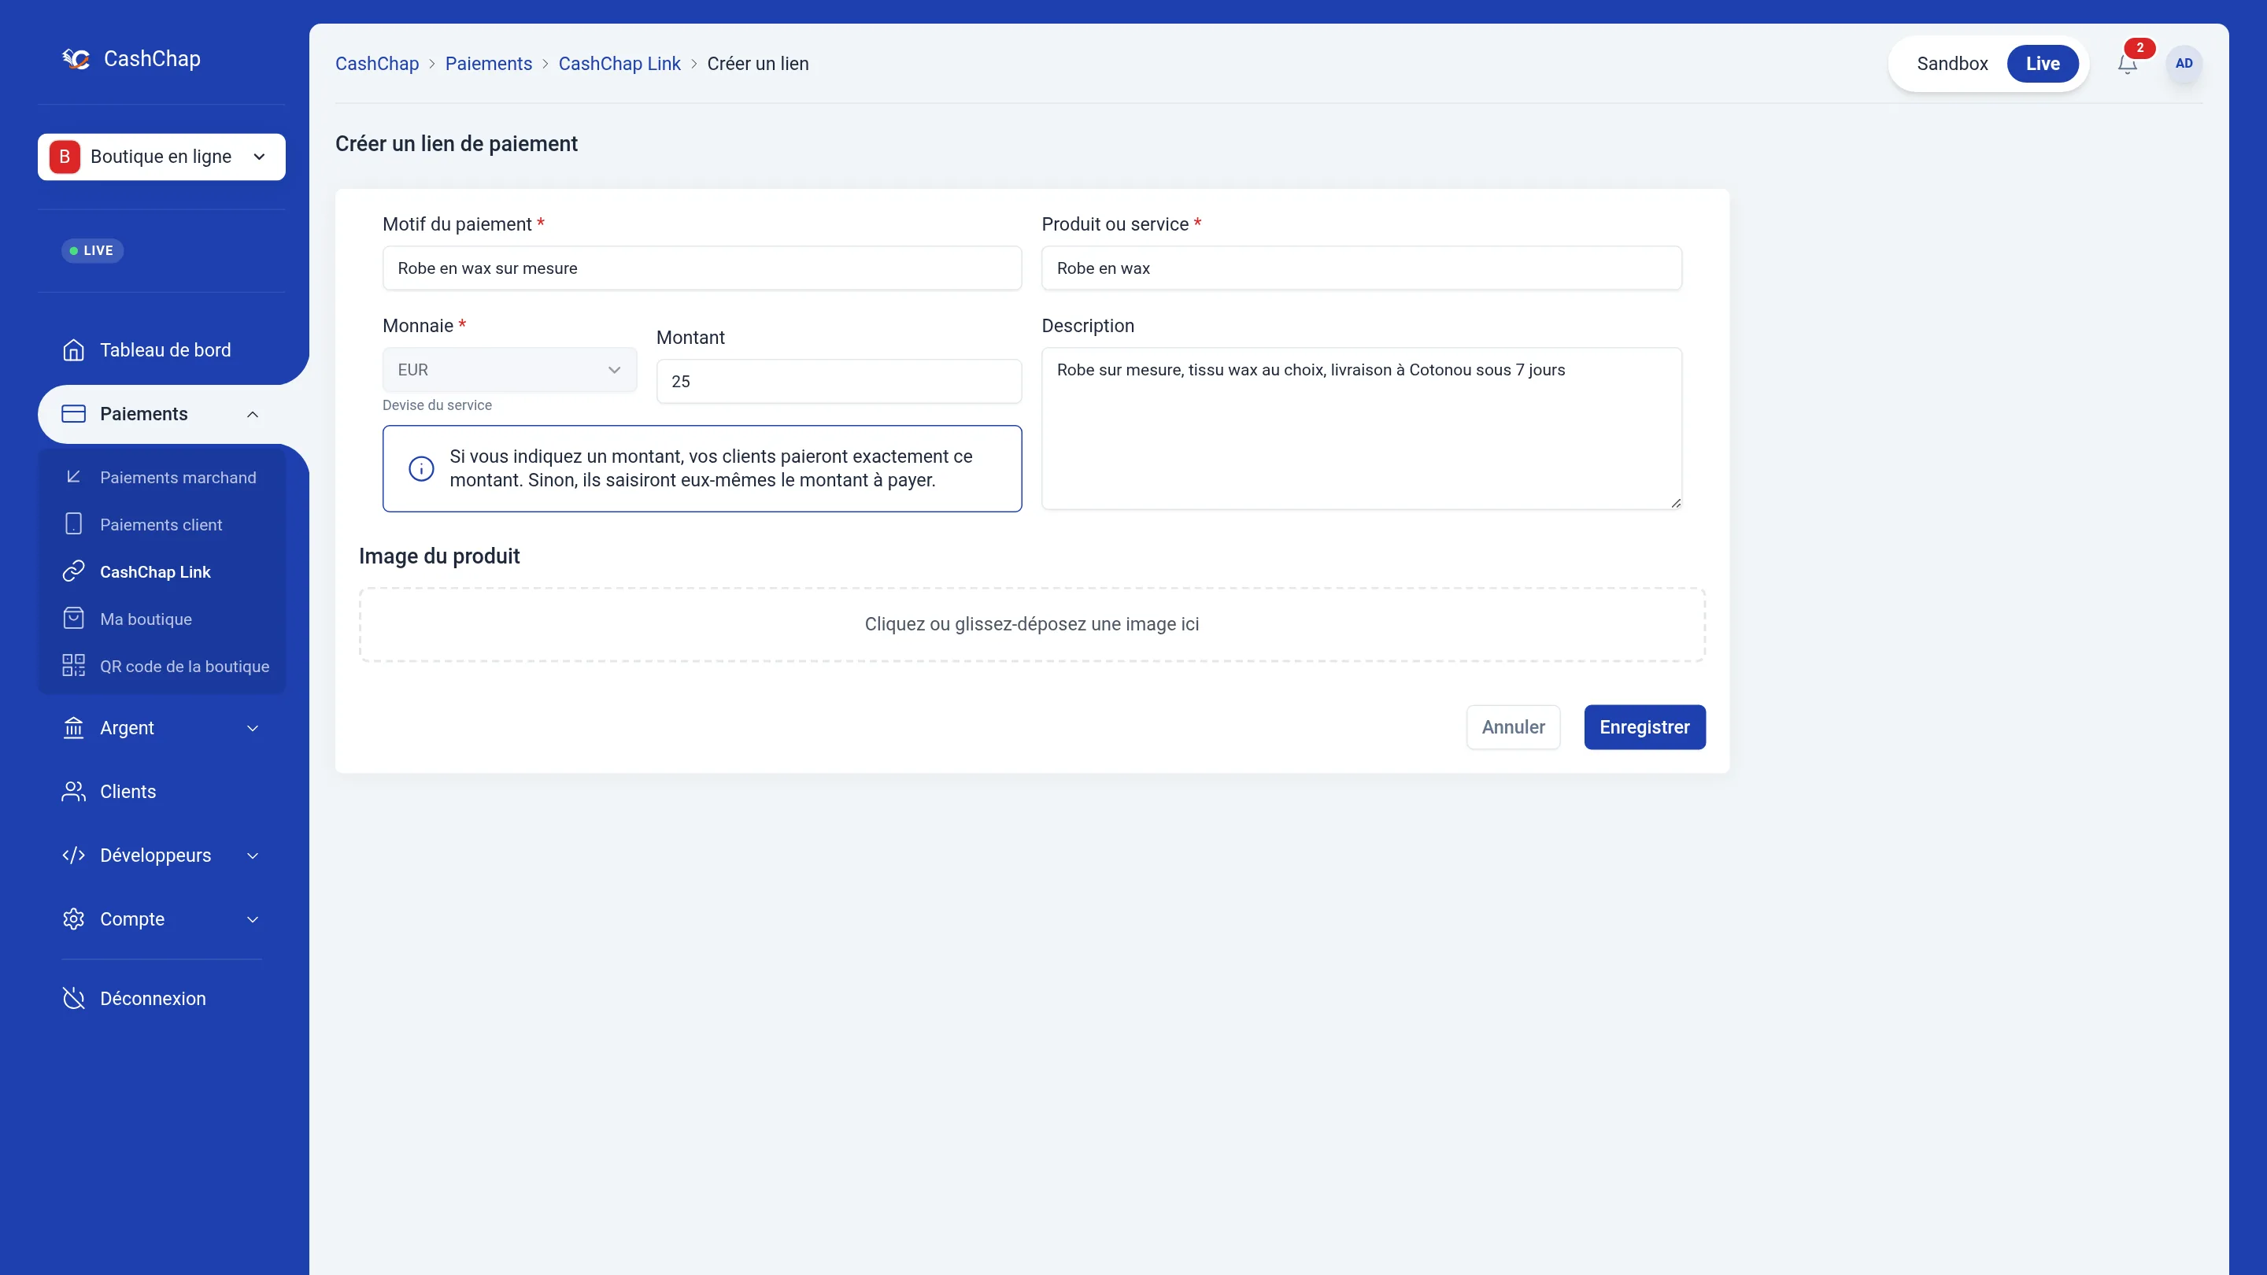Switch to Sandbox mode
Screen dimensions: 2267x1275
click(1952, 63)
